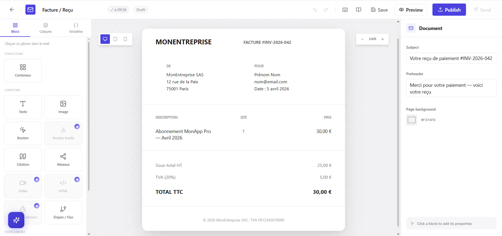Open the Variables tab
Image resolution: width=502 pixels, height=236 pixels.
tap(76, 28)
